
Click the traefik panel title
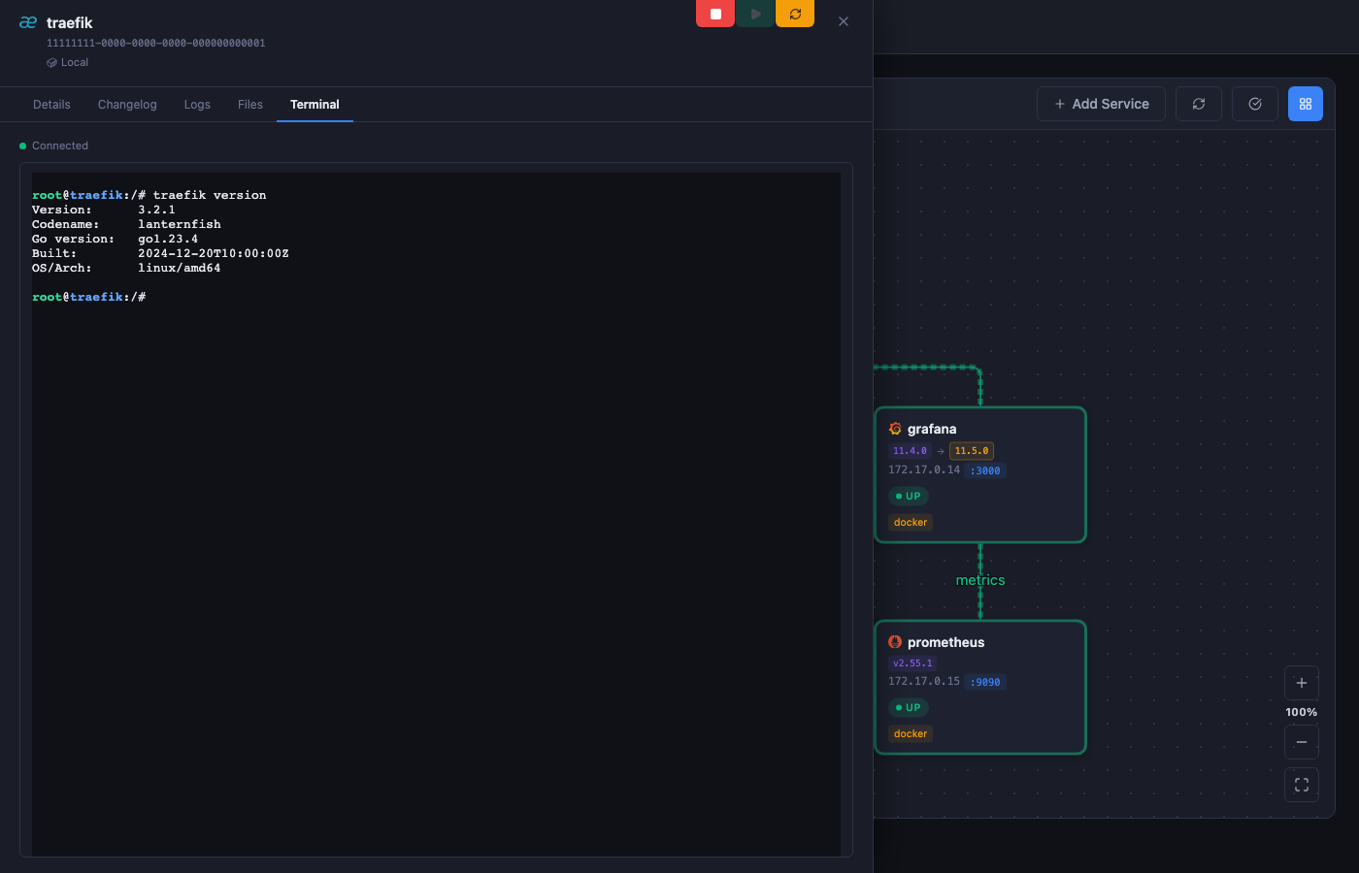point(70,22)
